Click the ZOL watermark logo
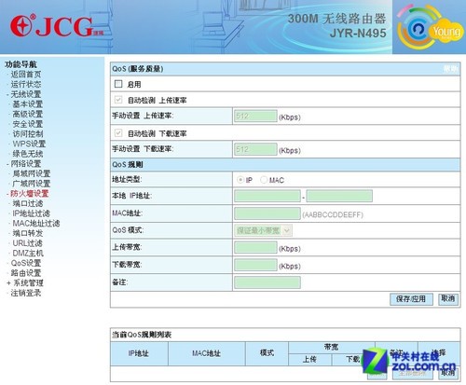Image resolution: width=466 pixels, height=385 pixels. [x=409, y=362]
